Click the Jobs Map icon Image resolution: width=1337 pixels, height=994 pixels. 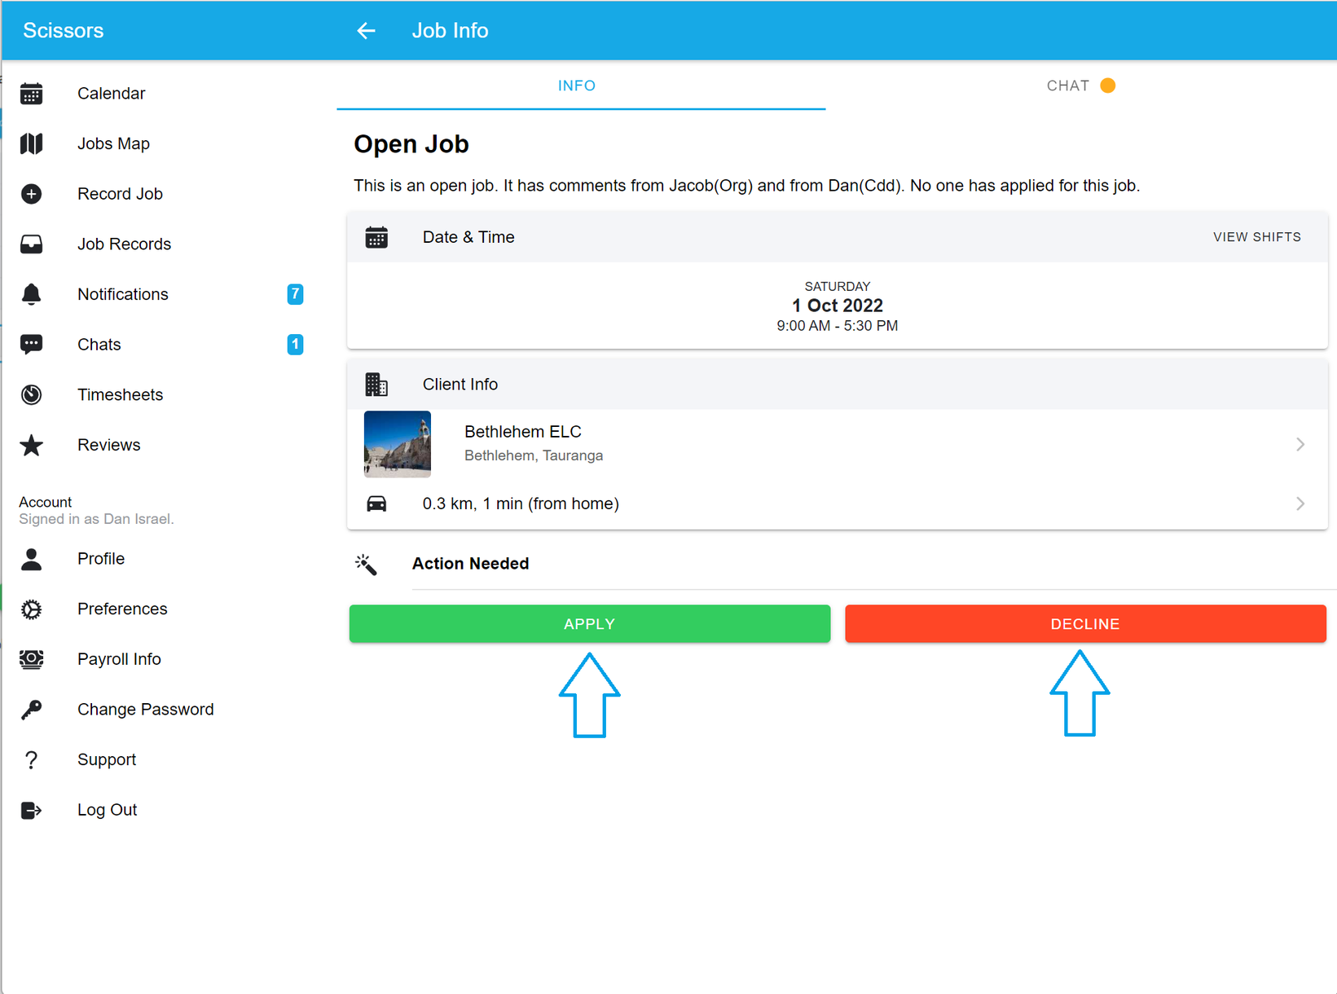pos(31,143)
